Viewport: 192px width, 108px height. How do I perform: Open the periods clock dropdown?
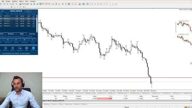[84, 4]
